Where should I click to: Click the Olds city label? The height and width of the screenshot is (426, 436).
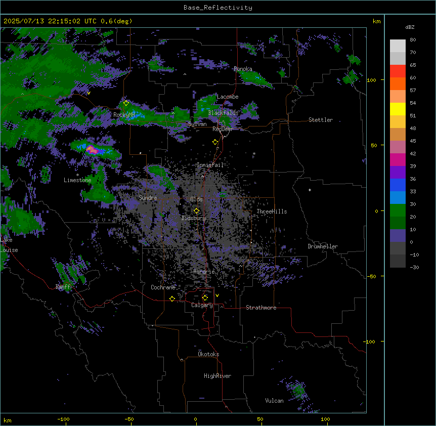(x=196, y=199)
